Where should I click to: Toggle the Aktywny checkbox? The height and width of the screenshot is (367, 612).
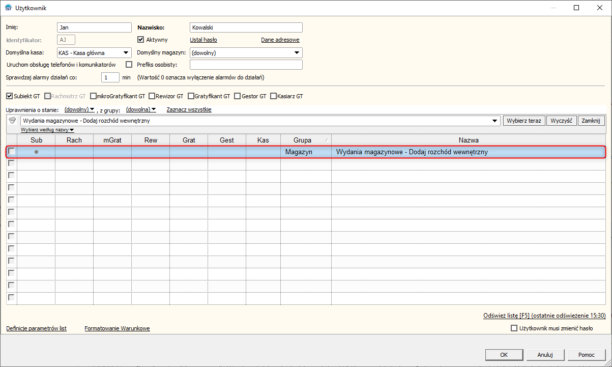click(x=141, y=40)
